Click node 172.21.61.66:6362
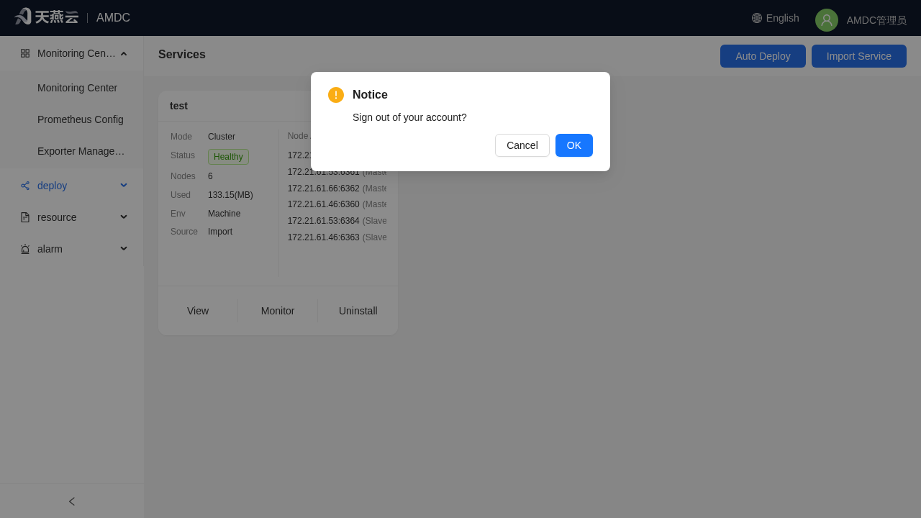 point(324,188)
